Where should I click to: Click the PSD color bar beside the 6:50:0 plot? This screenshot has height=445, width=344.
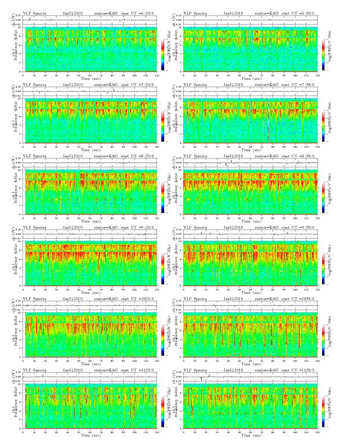(324, 55)
